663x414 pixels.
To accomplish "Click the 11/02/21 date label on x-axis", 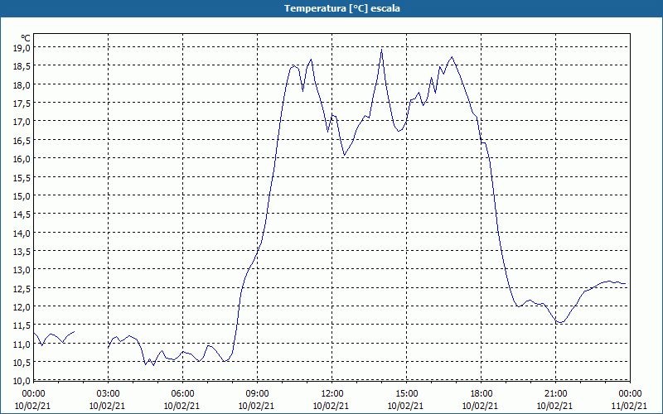I will [x=629, y=406].
